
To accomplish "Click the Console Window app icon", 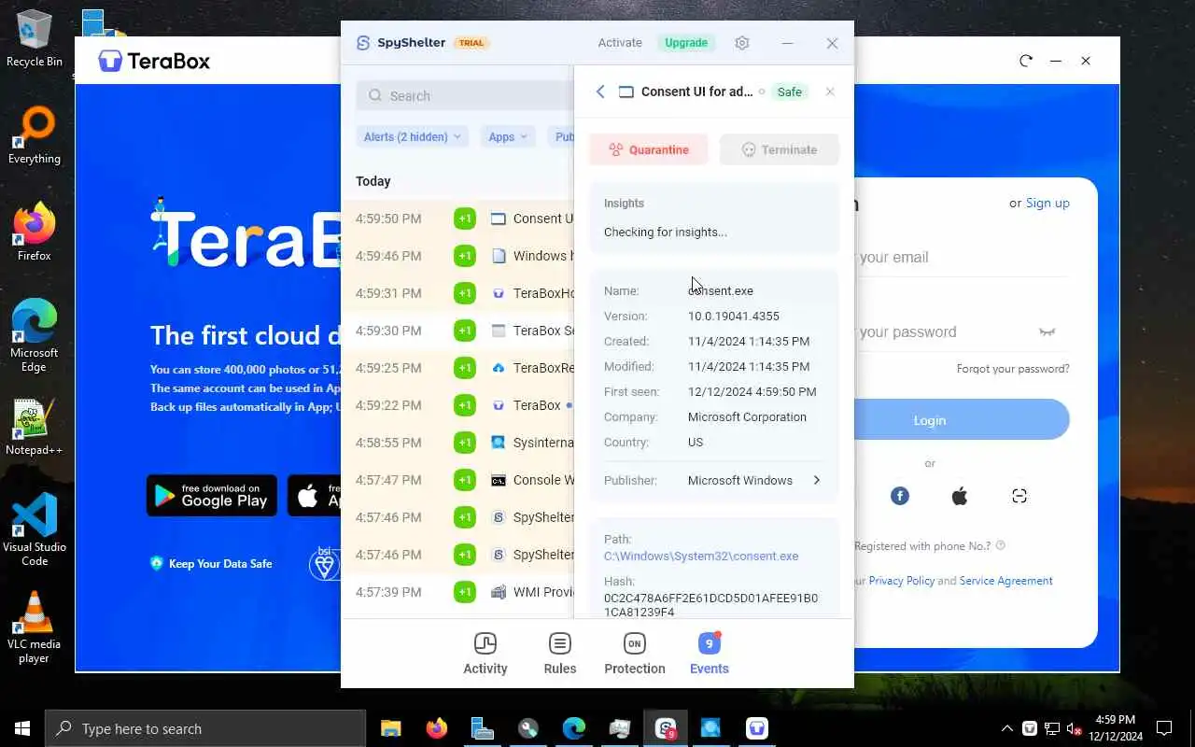I will click(499, 480).
